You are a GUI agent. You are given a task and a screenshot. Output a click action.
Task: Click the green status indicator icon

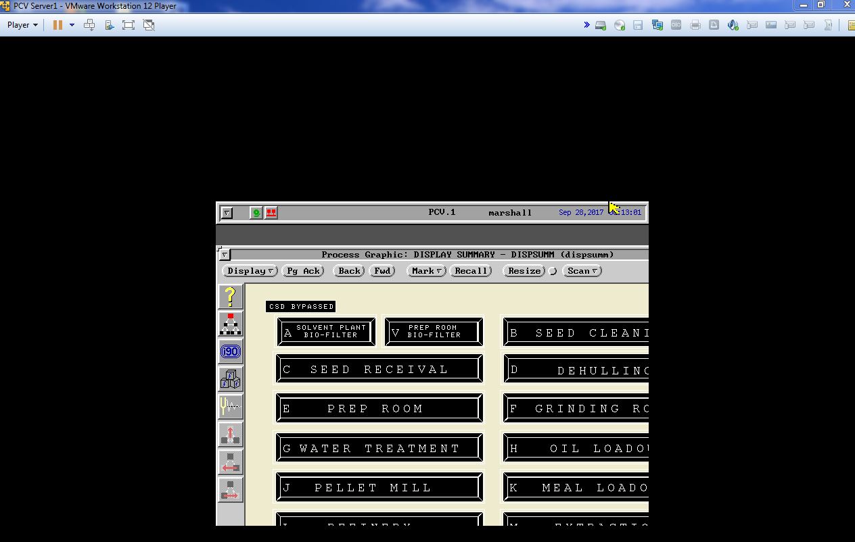pyautogui.click(x=256, y=213)
